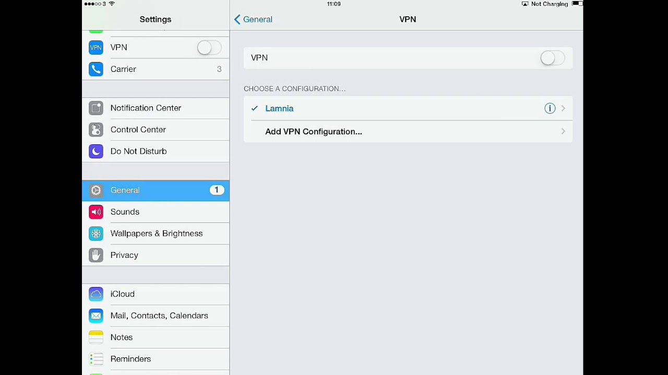Viewport: 668px width, 375px height.
Task: Tap the Sounds speaker icon
Action: (x=96, y=212)
